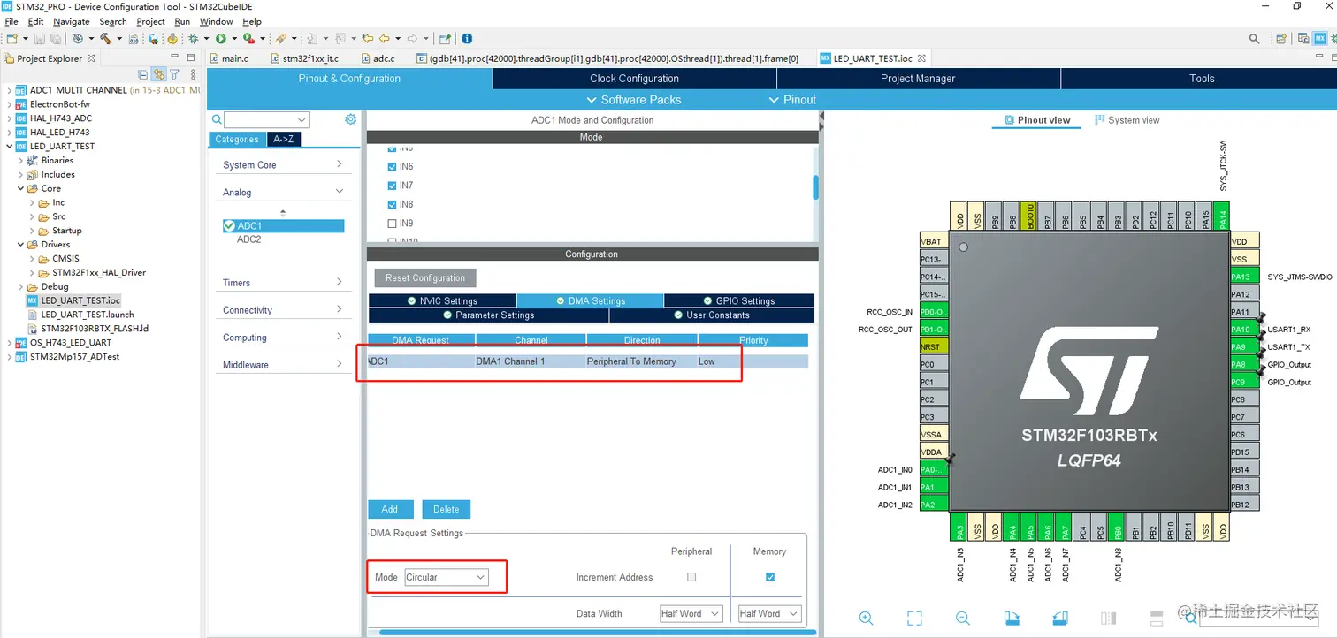Toggle Peripheral increment address checkbox

691,577
